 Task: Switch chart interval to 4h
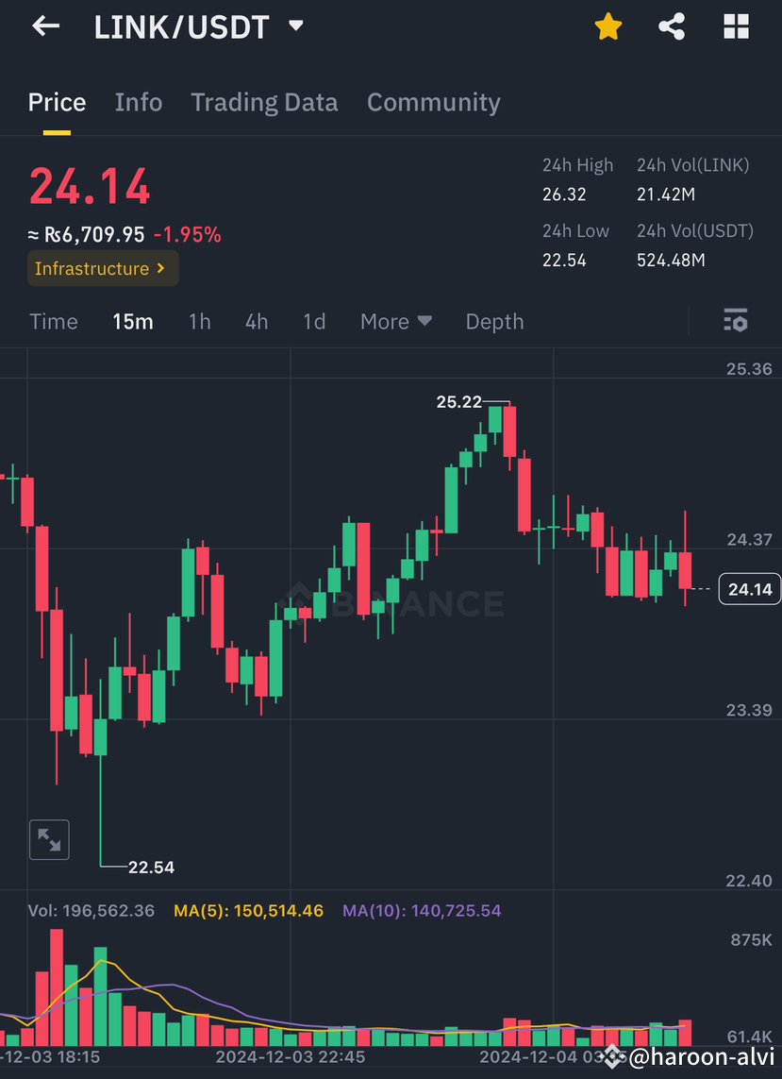[x=256, y=321]
